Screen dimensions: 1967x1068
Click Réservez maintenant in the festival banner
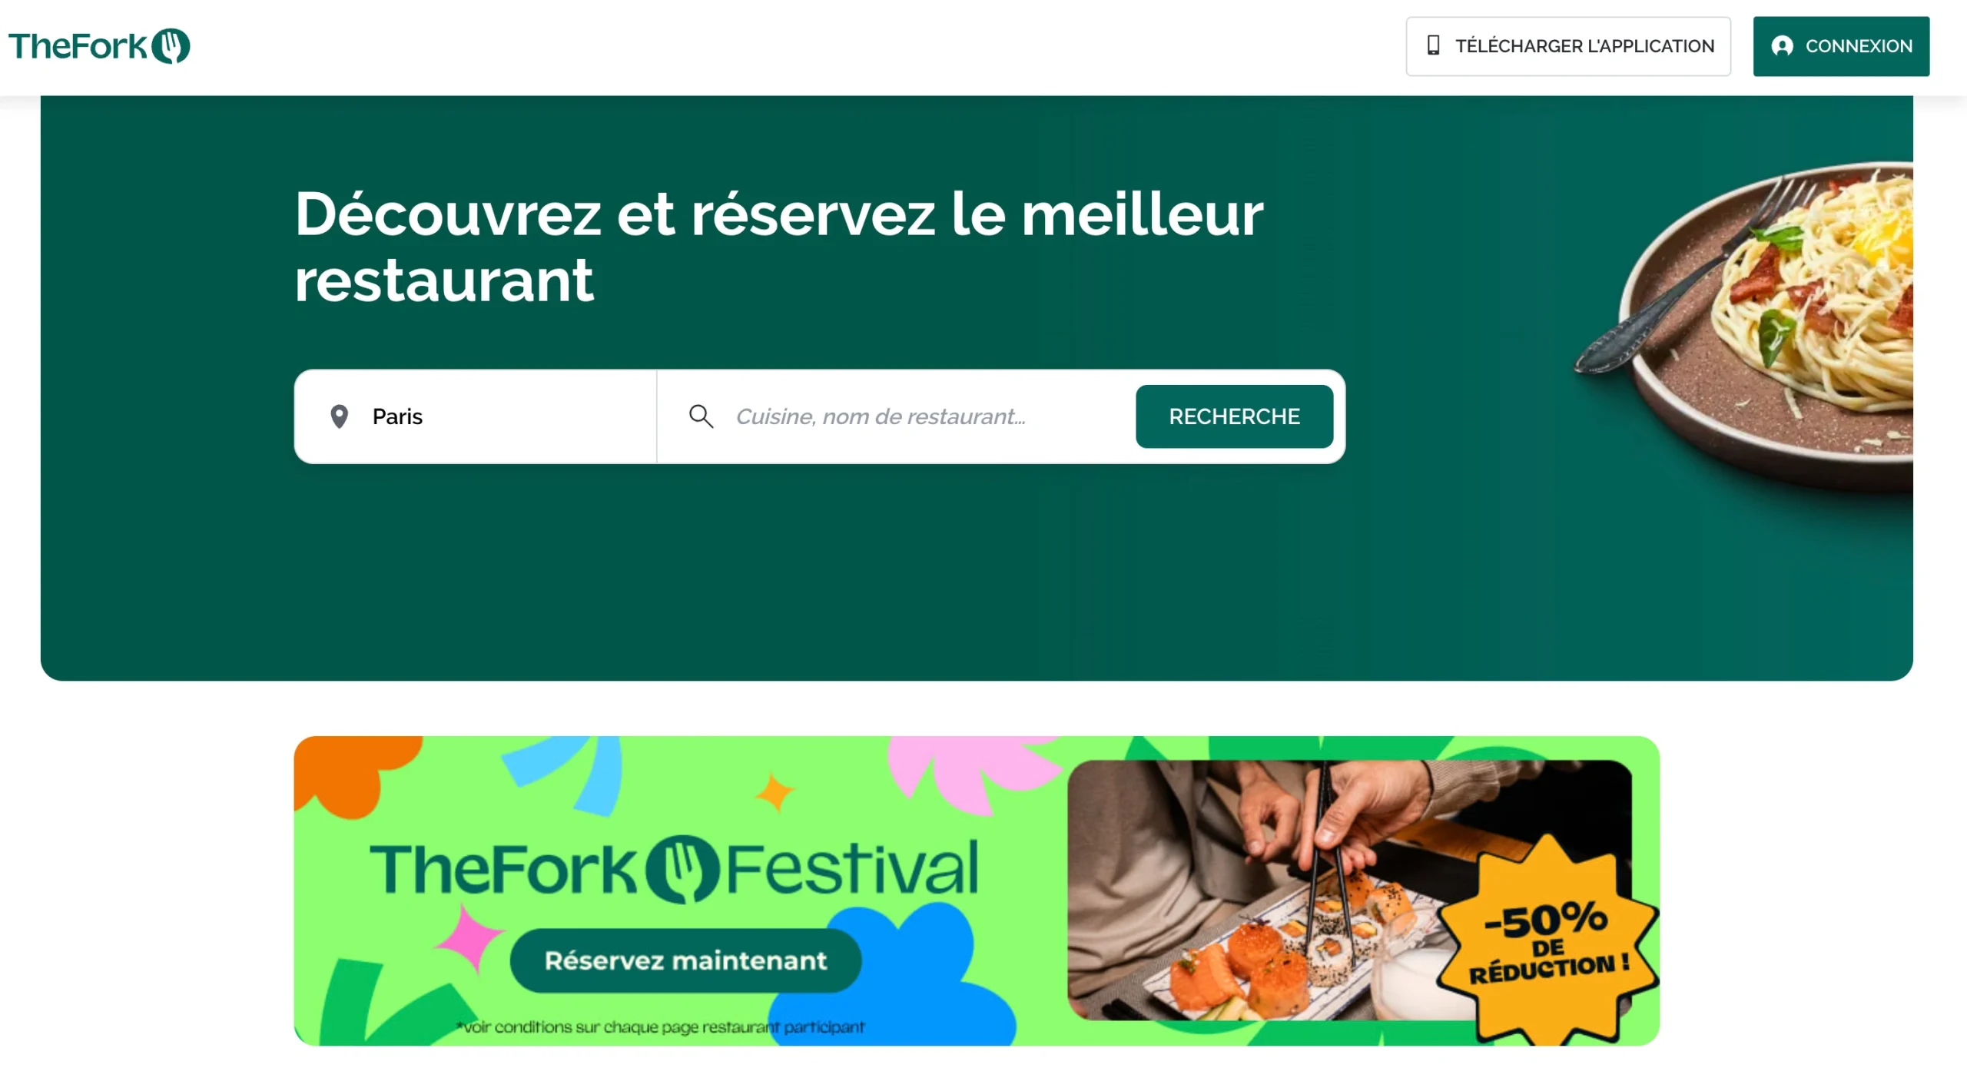(685, 960)
